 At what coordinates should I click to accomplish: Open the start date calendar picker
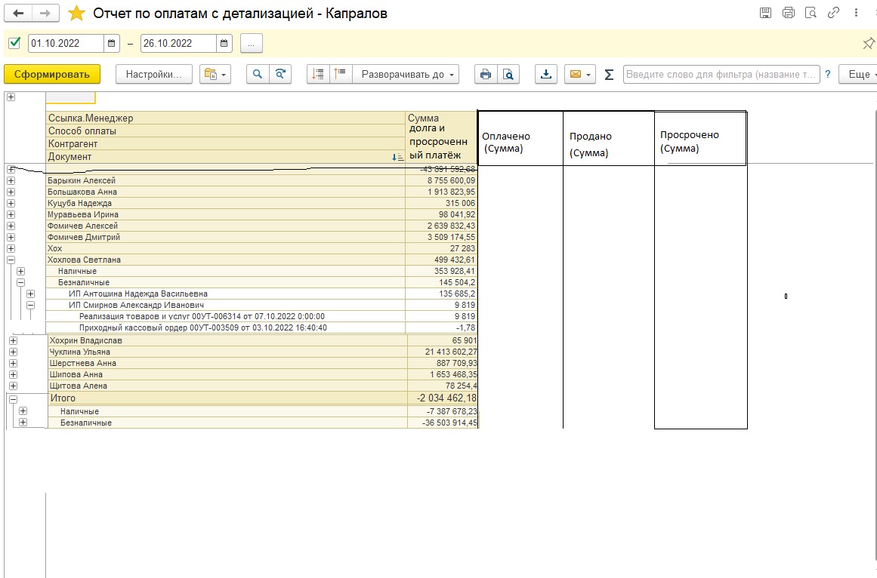[x=113, y=44]
